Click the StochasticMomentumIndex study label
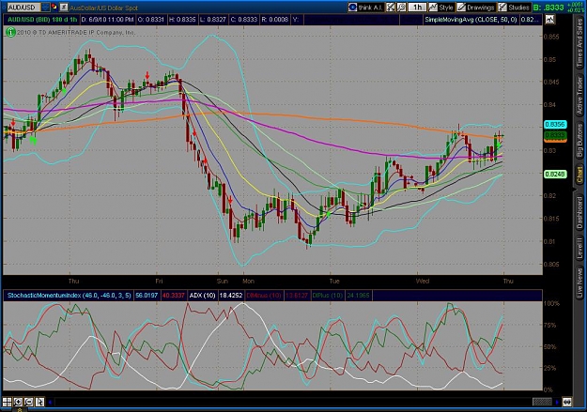This screenshot has height=412, width=587. click(69, 296)
